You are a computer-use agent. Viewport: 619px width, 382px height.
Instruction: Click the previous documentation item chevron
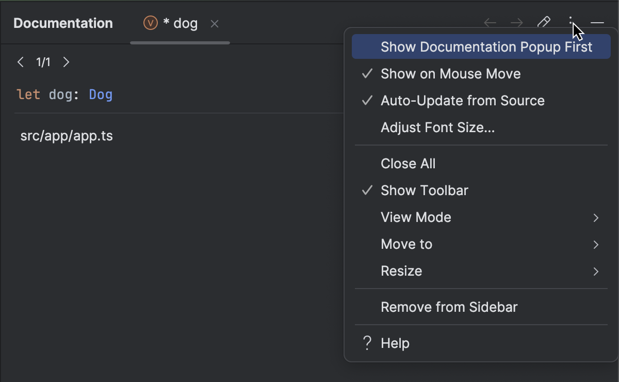[x=21, y=62]
